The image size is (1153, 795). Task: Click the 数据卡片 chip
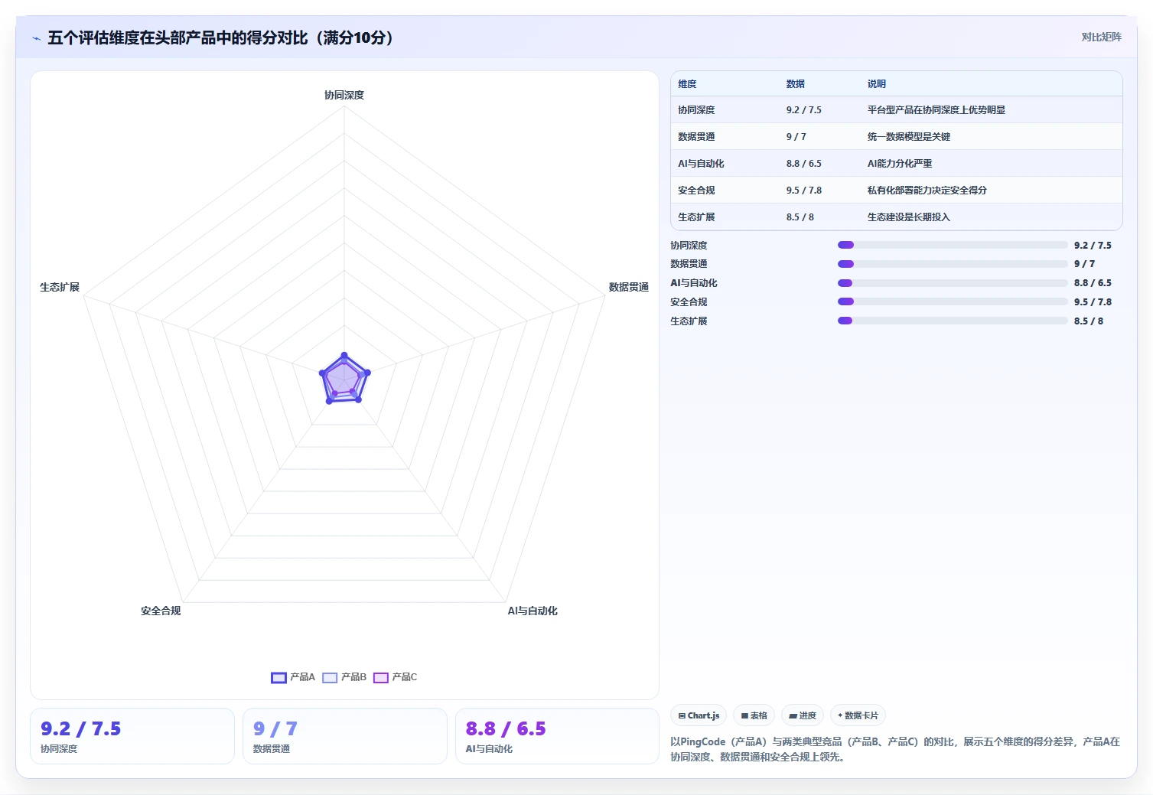point(858,715)
